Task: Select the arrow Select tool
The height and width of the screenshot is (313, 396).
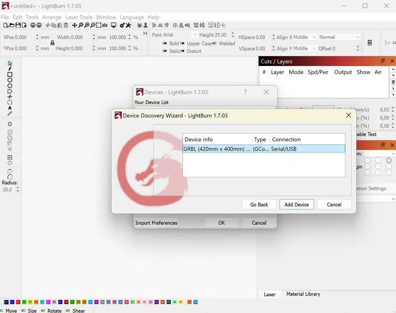Action: pyautogui.click(x=10, y=63)
